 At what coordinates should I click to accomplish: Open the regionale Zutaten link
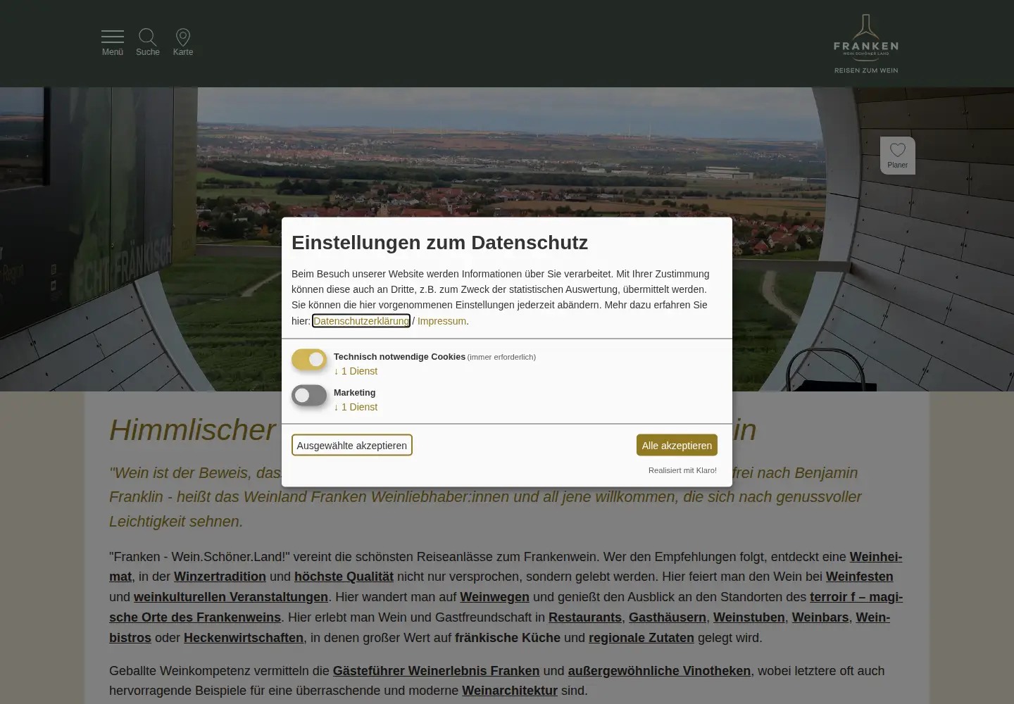(641, 638)
